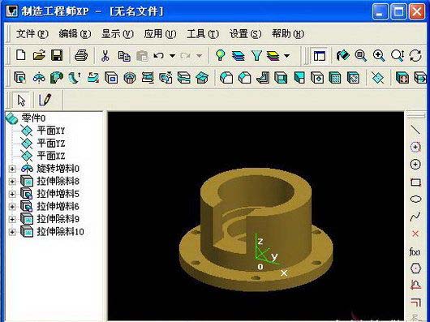Expand the 拉伸增料5 node
The image size is (430, 322).
click(x=12, y=194)
